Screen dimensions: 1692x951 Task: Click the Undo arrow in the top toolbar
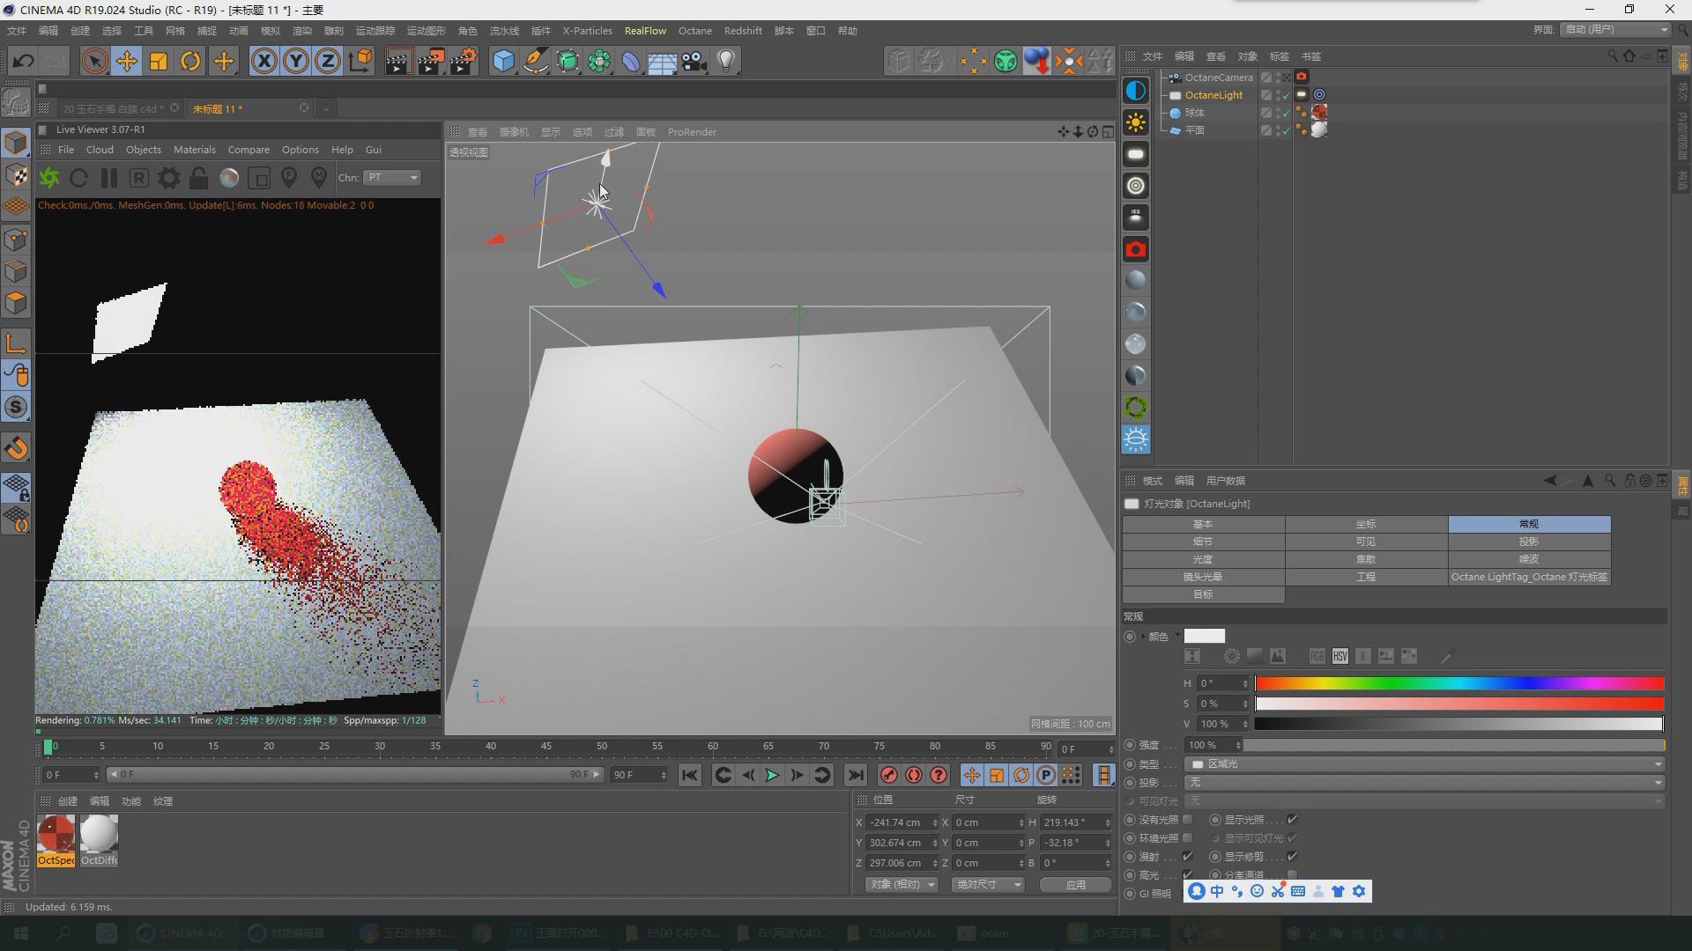[x=24, y=61]
